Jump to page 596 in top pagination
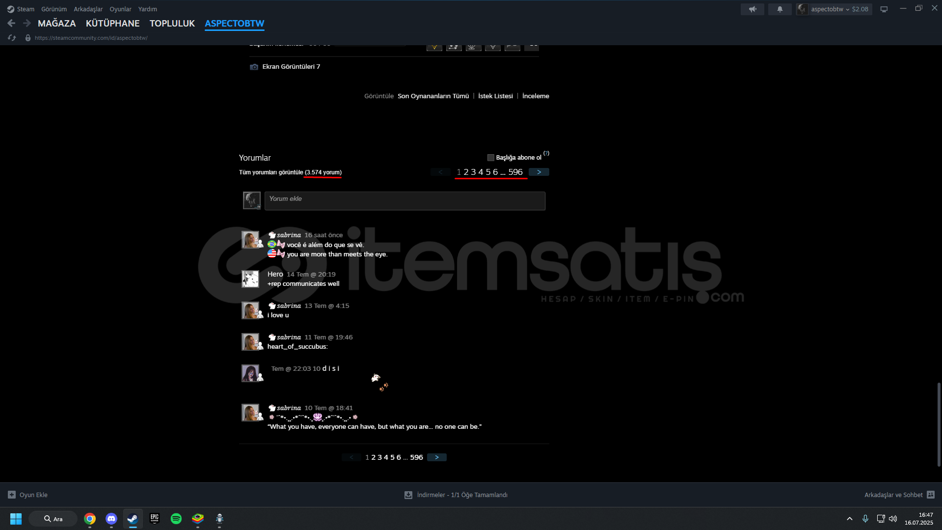The image size is (942, 530). pyautogui.click(x=515, y=172)
